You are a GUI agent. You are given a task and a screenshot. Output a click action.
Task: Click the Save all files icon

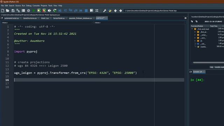tap(18, 10)
